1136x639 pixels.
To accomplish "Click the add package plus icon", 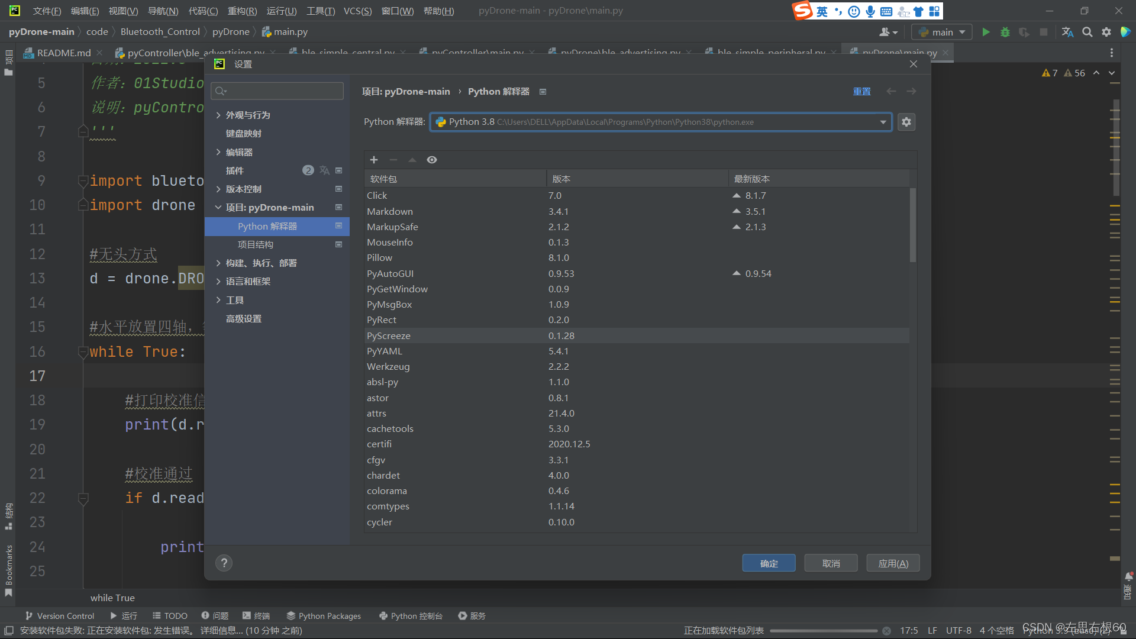I will tap(374, 160).
